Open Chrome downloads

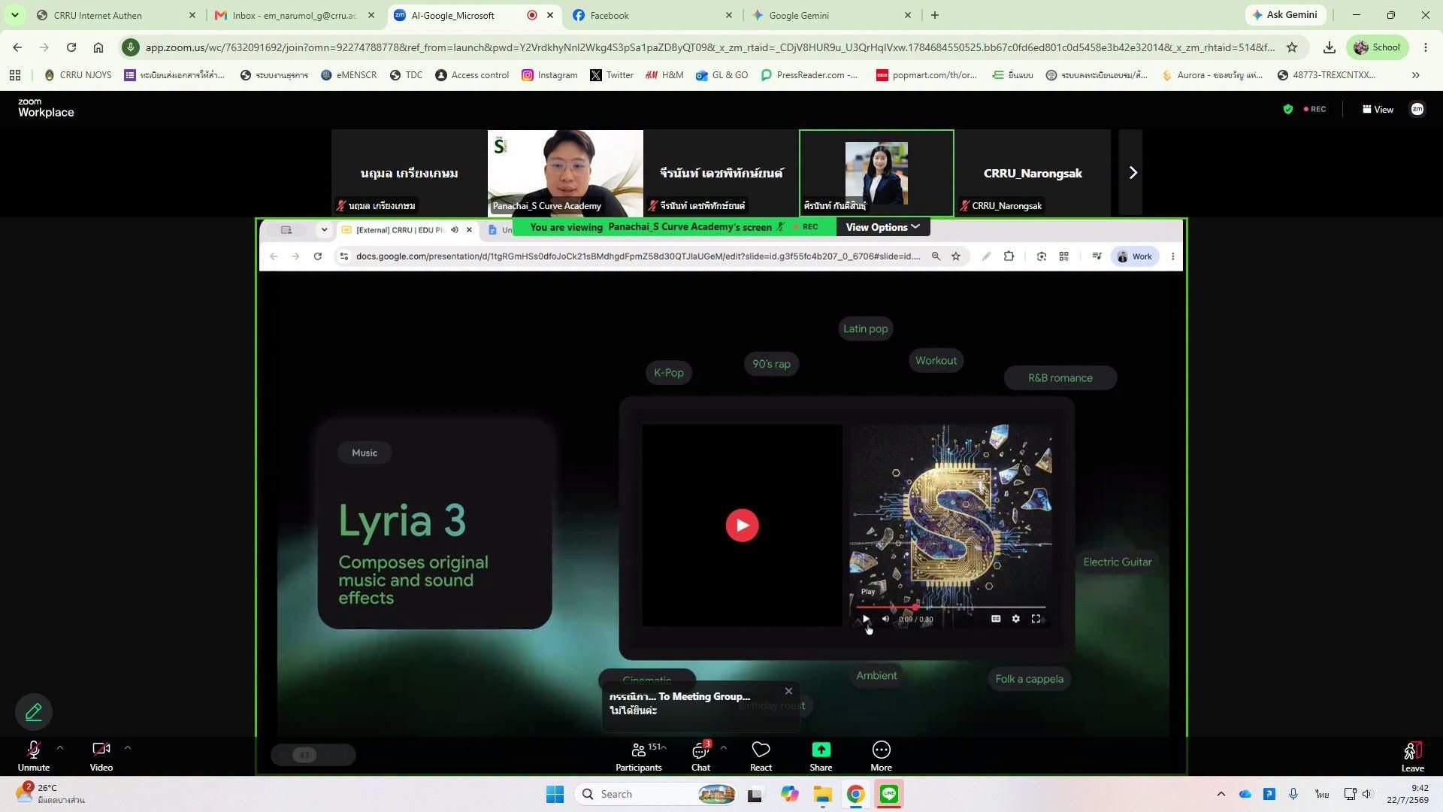point(1330,47)
